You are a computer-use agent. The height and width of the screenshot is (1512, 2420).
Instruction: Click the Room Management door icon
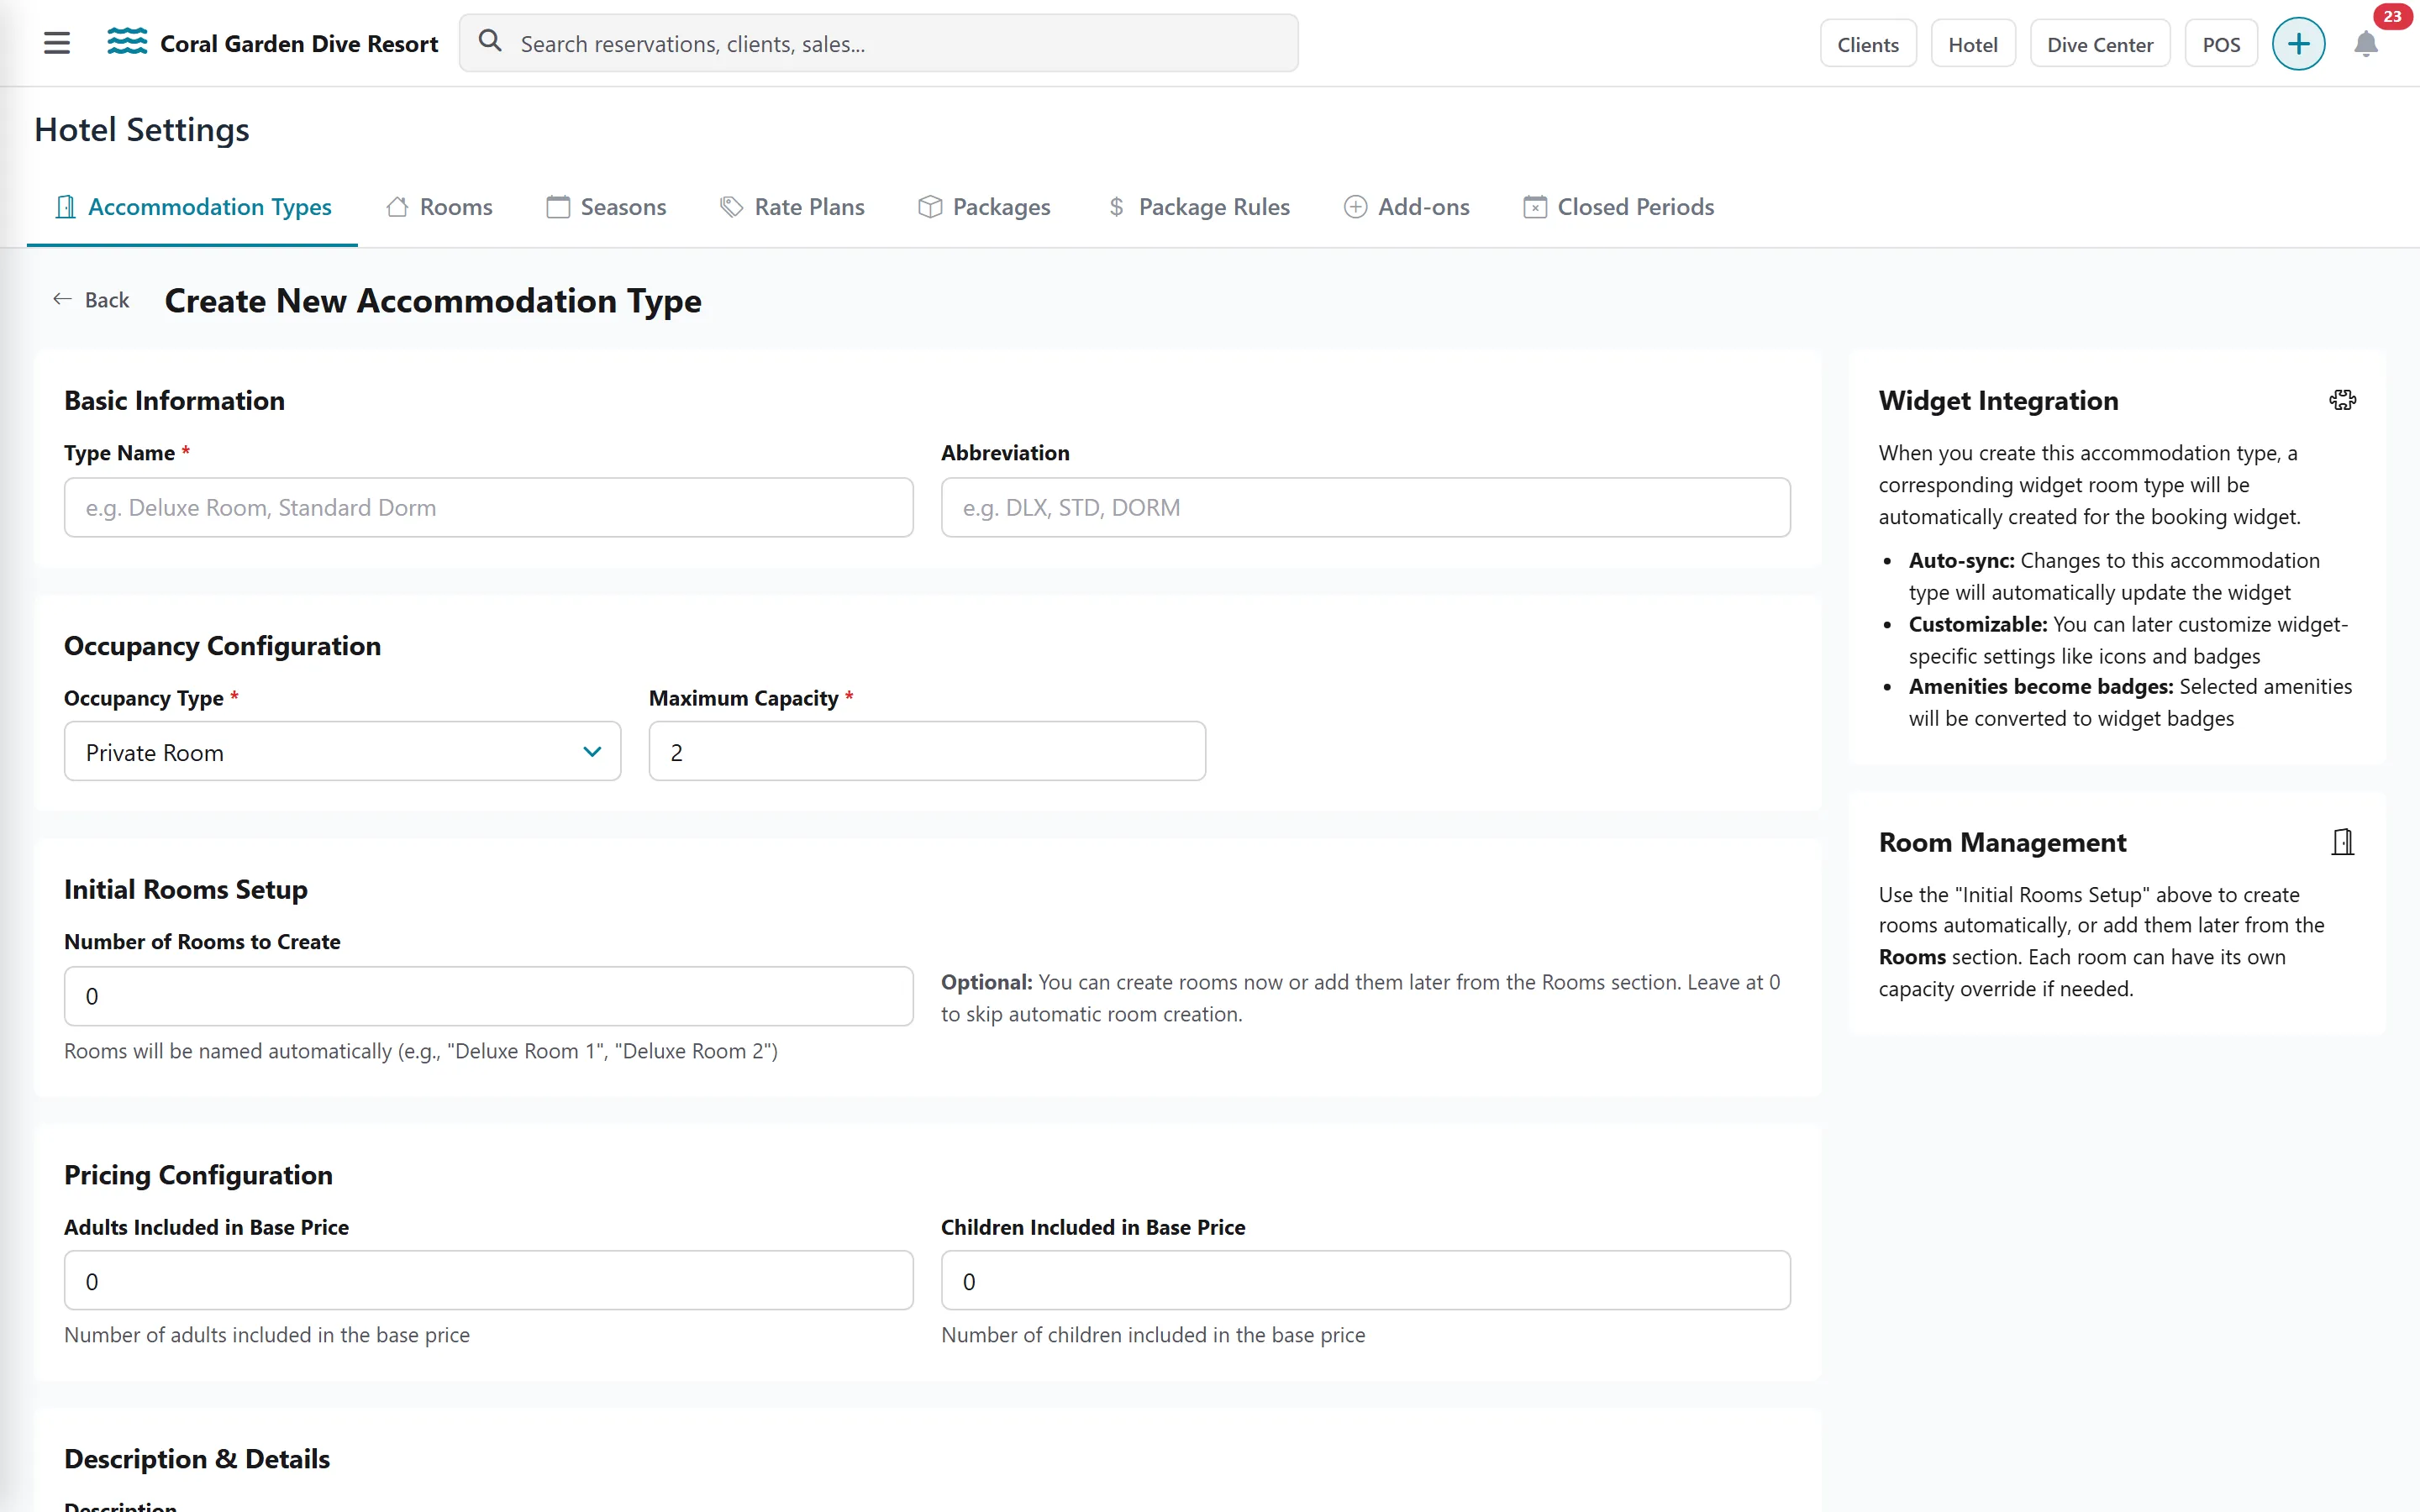pos(2342,842)
